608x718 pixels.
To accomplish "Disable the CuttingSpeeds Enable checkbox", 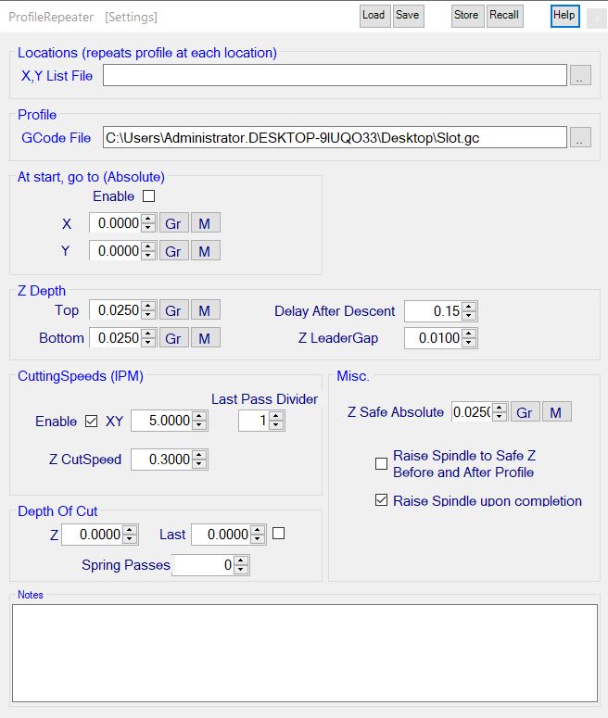I will point(91,422).
